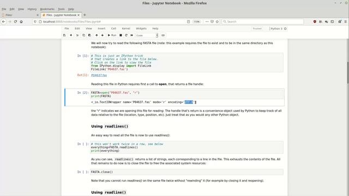
Task: Click the Trusted notebook indicator
Action: [257, 29]
